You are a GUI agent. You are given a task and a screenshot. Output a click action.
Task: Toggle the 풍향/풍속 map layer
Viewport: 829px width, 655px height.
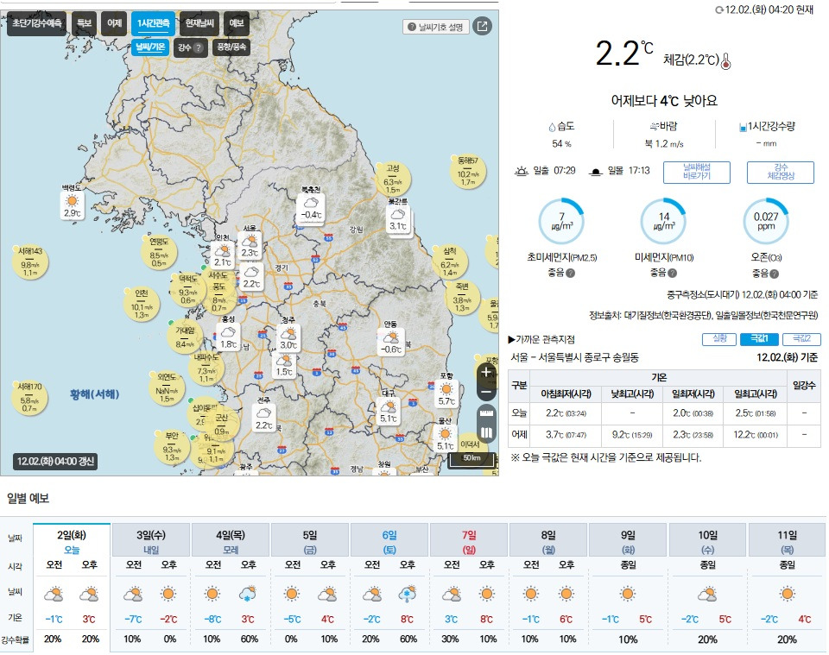click(x=231, y=47)
